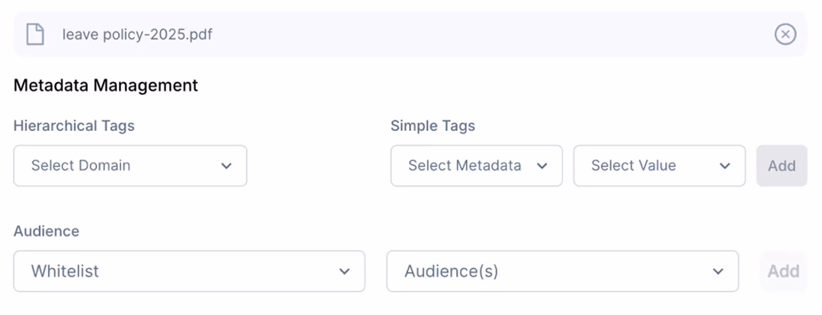Click empty area of the uploaded file row
This screenshot has width=822, height=315.
(461, 34)
